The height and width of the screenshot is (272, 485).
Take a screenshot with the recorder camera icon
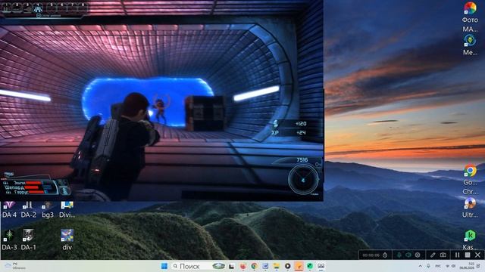pyautogui.click(x=443, y=255)
